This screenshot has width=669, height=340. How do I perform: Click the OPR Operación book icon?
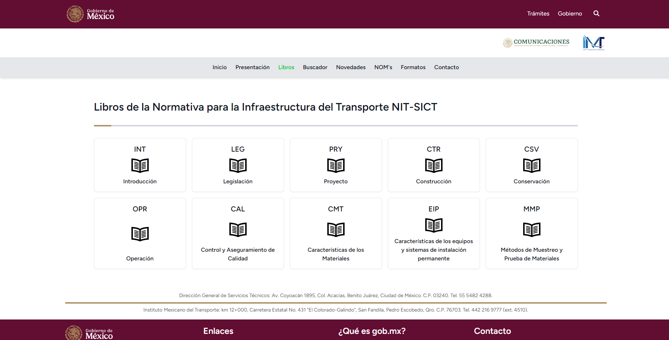(x=140, y=234)
